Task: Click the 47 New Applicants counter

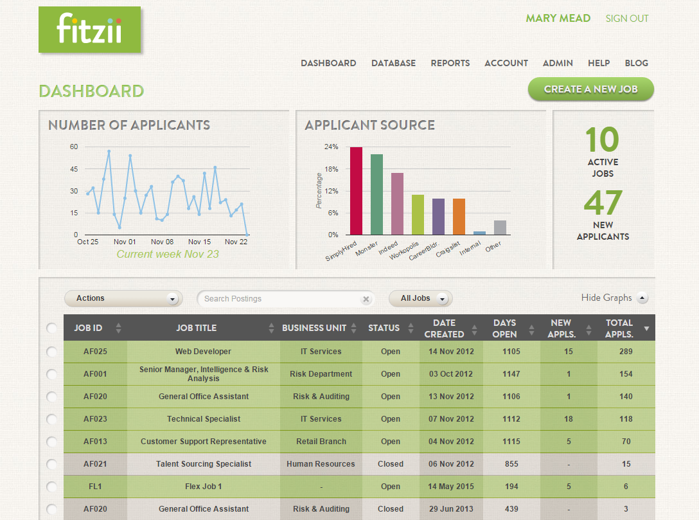Action: (x=603, y=215)
